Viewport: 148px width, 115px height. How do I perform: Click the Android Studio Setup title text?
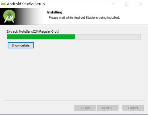(x=26, y=4)
